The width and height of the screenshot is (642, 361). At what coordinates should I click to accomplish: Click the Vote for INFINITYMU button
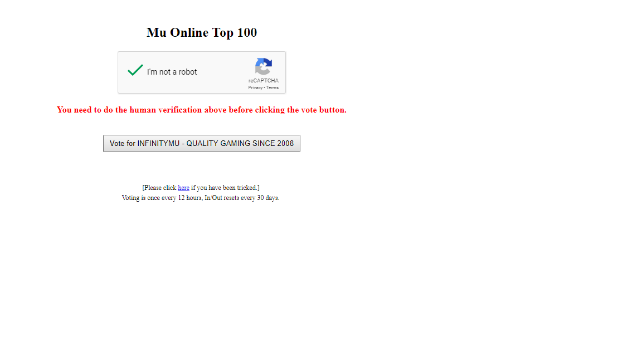pyautogui.click(x=201, y=144)
